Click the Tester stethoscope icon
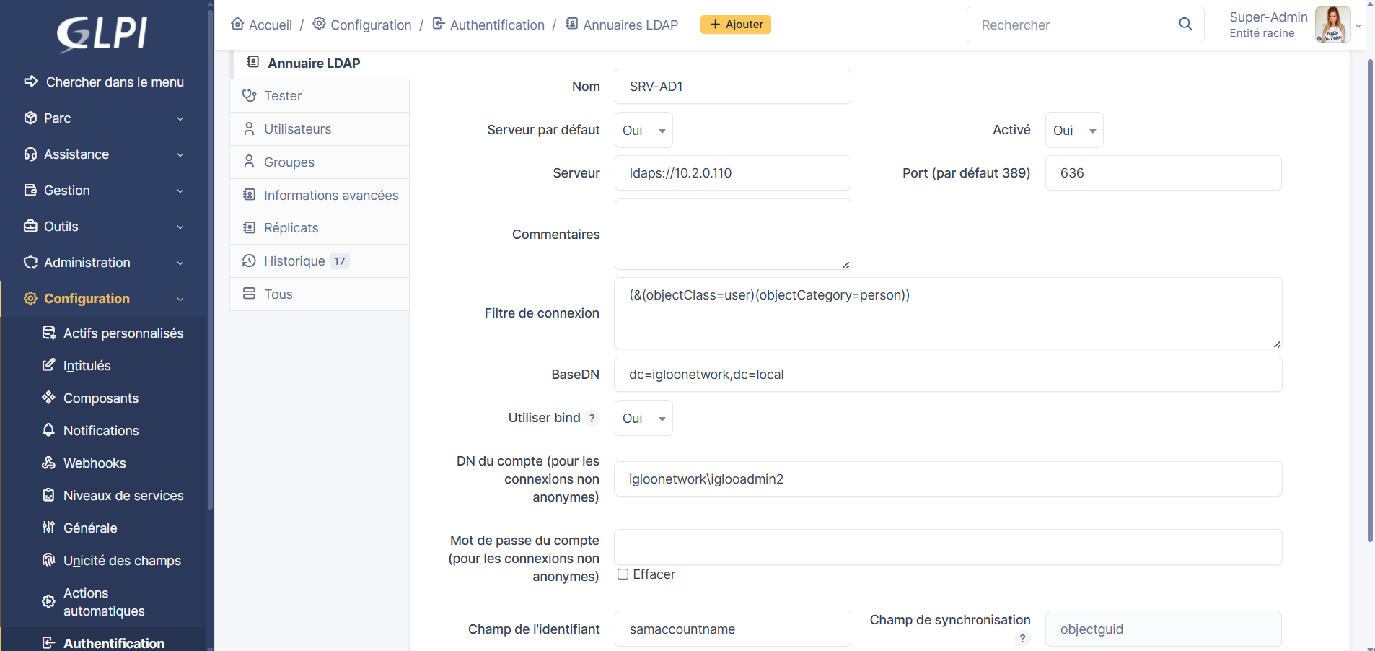The height and width of the screenshot is (651, 1375). (x=250, y=95)
